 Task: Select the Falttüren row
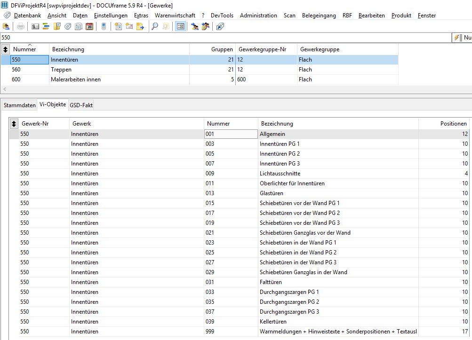tap(240, 282)
